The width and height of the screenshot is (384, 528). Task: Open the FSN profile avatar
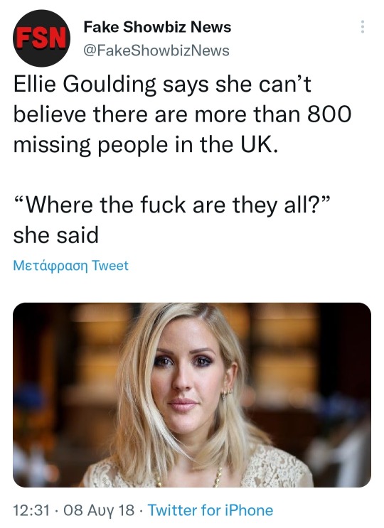[x=41, y=38]
